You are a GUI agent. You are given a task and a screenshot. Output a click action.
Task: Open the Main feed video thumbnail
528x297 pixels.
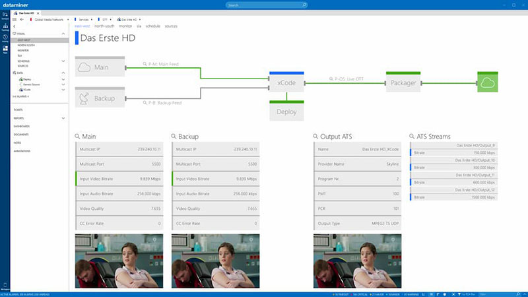tap(119, 261)
